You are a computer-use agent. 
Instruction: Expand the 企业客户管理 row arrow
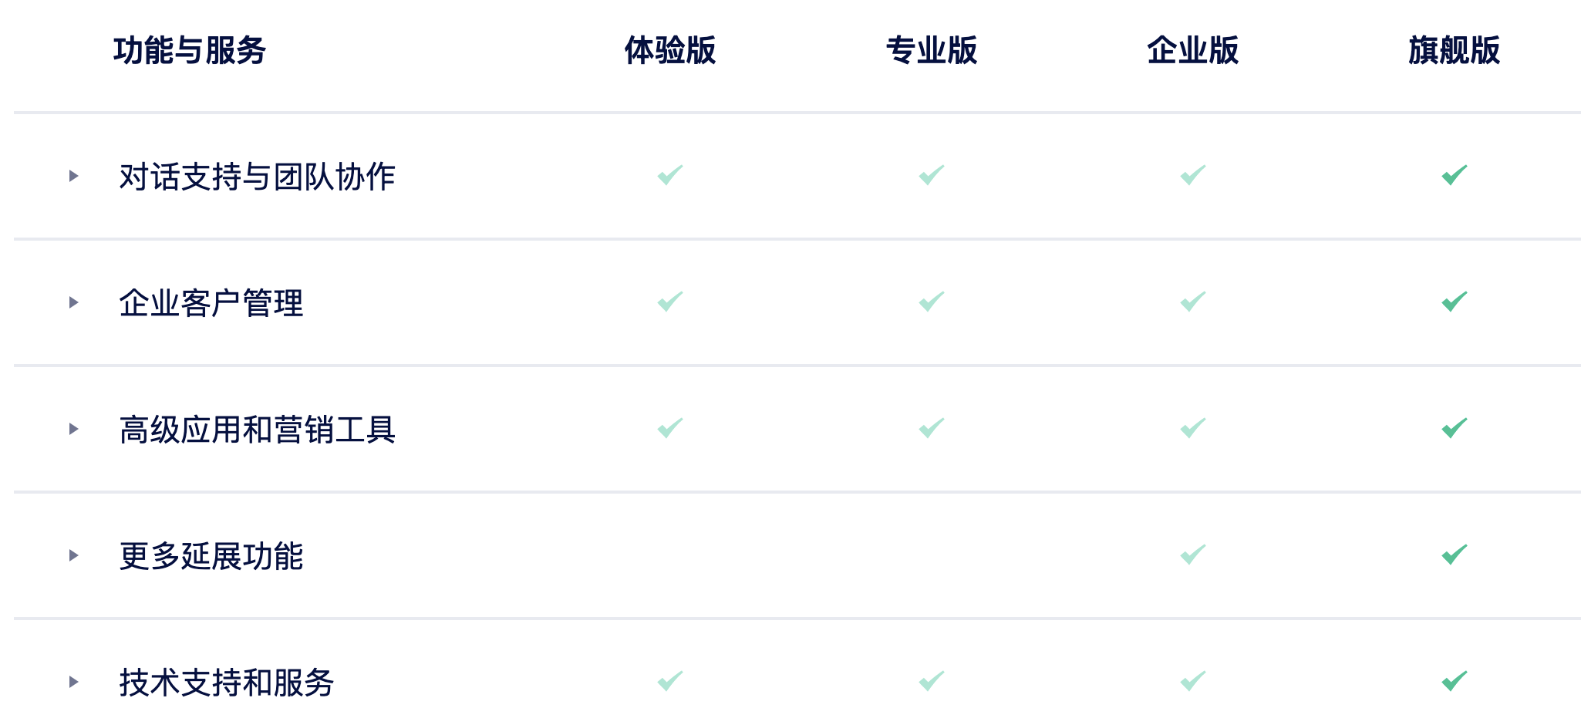pyautogui.click(x=74, y=302)
